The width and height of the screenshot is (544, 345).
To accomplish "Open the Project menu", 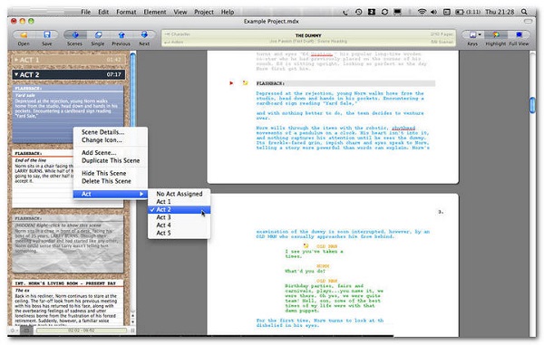I will tap(204, 12).
